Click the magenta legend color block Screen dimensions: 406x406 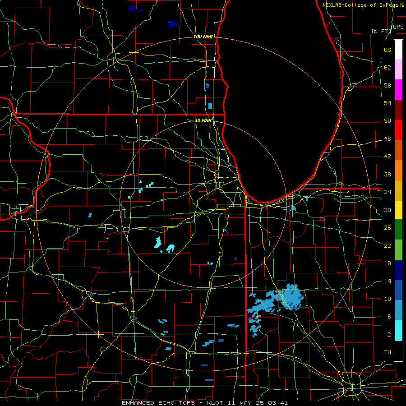tap(398, 90)
